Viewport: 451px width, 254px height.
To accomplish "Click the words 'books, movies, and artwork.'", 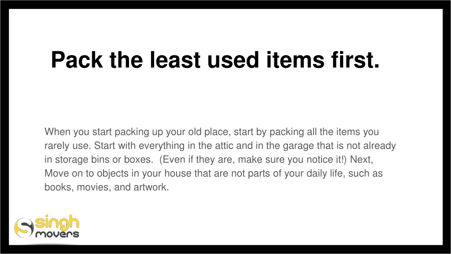I will point(107,187).
